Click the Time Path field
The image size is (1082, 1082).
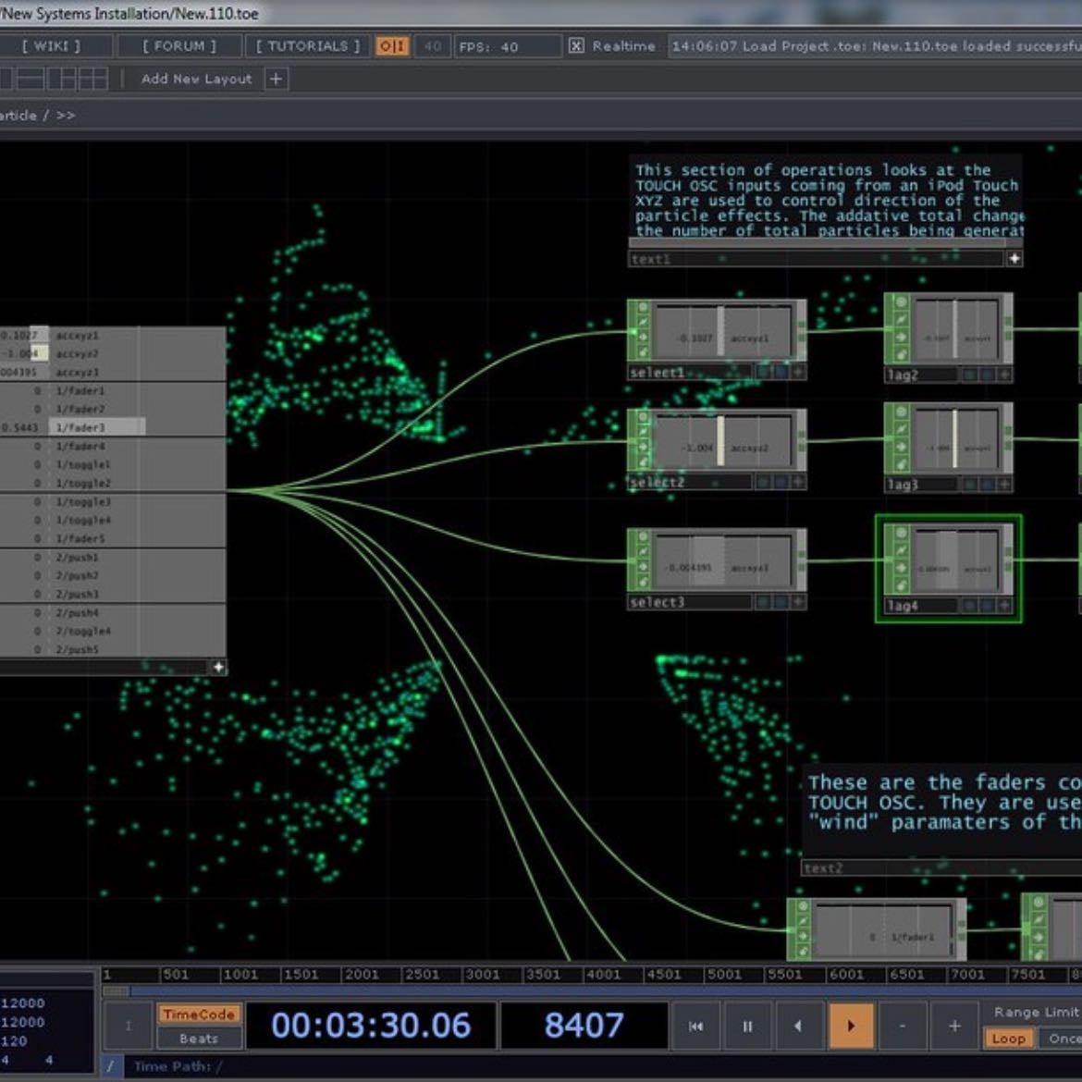(x=600, y=1066)
